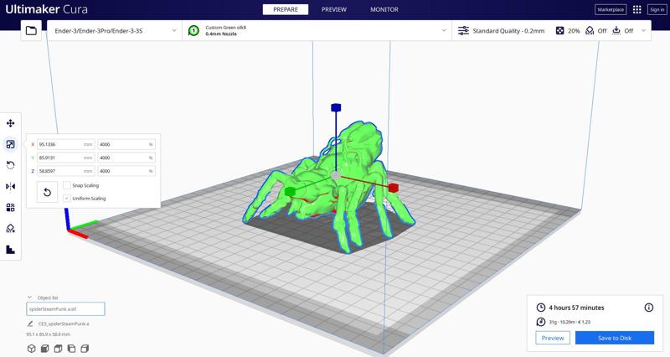This screenshot has height=357, width=670.
Task: Reset scaling with the undo arrow button
Action: (47, 192)
